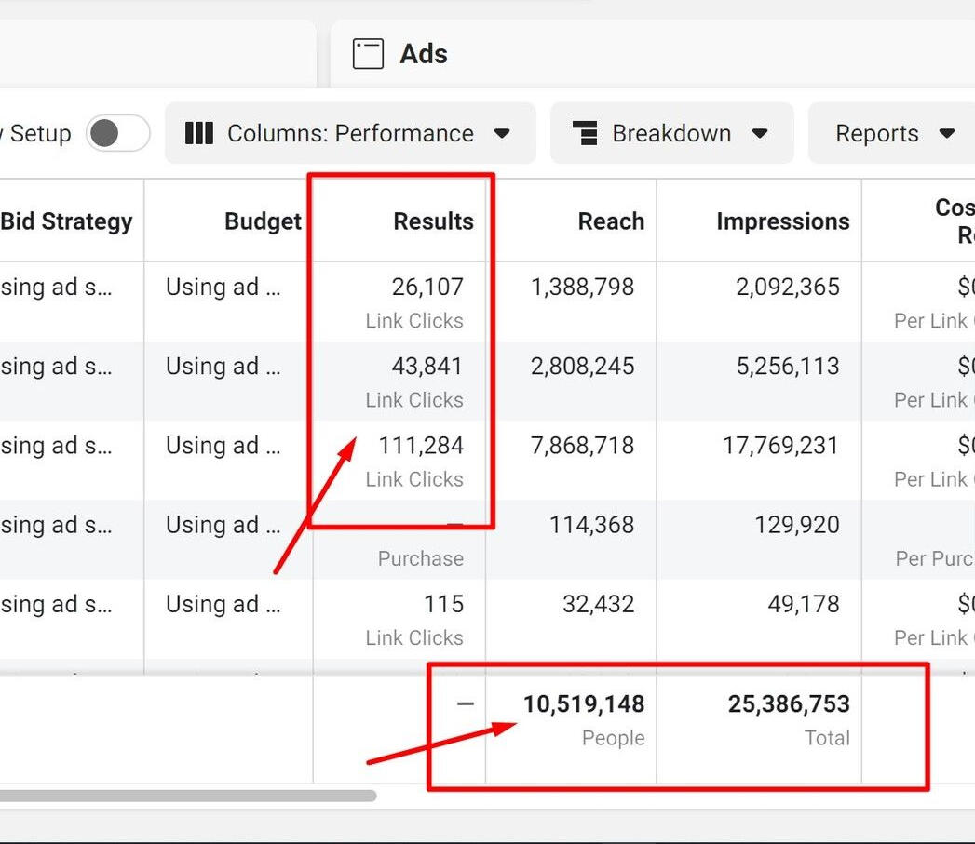Switch to the Ads tab
This screenshot has width=975, height=844.
[424, 54]
